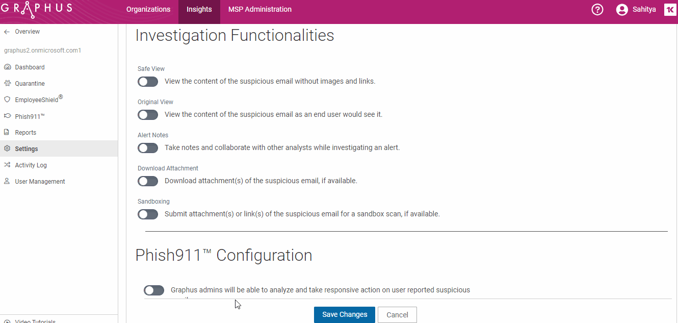Toggle Download Attachment on
The image size is (678, 323).
pos(148,181)
